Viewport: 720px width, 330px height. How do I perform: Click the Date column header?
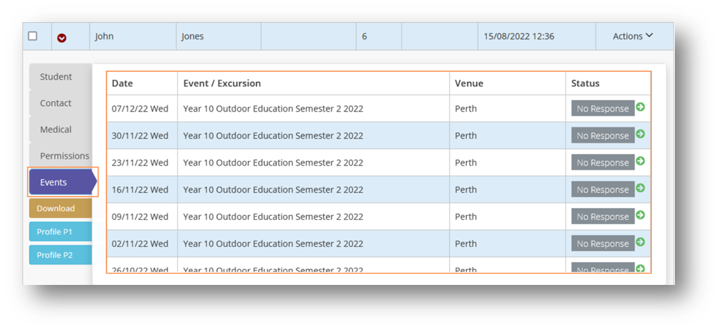click(x=142, y=83)
